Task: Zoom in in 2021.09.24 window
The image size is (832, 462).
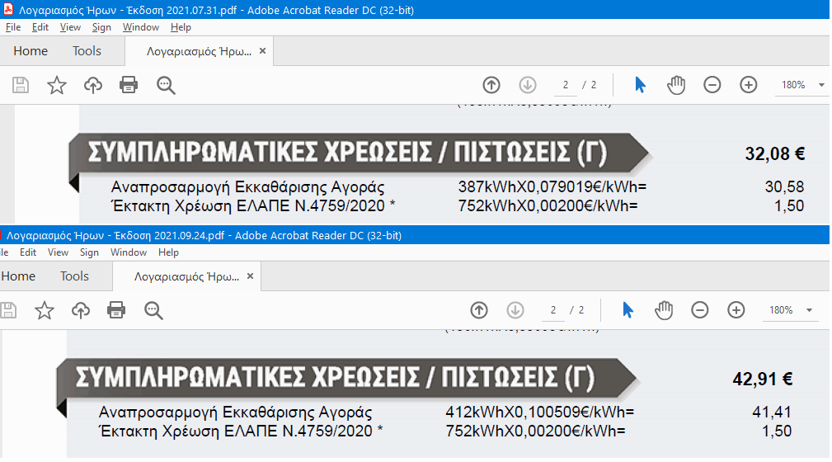Action: (736, 310)
